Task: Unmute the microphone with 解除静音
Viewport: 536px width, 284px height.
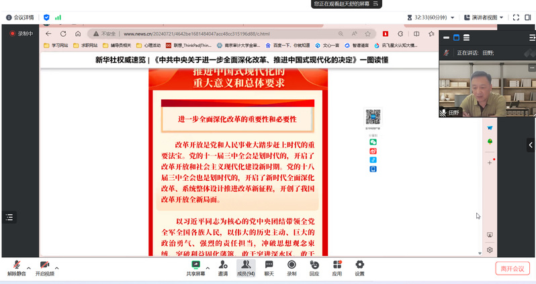Action: click(16, 267)
